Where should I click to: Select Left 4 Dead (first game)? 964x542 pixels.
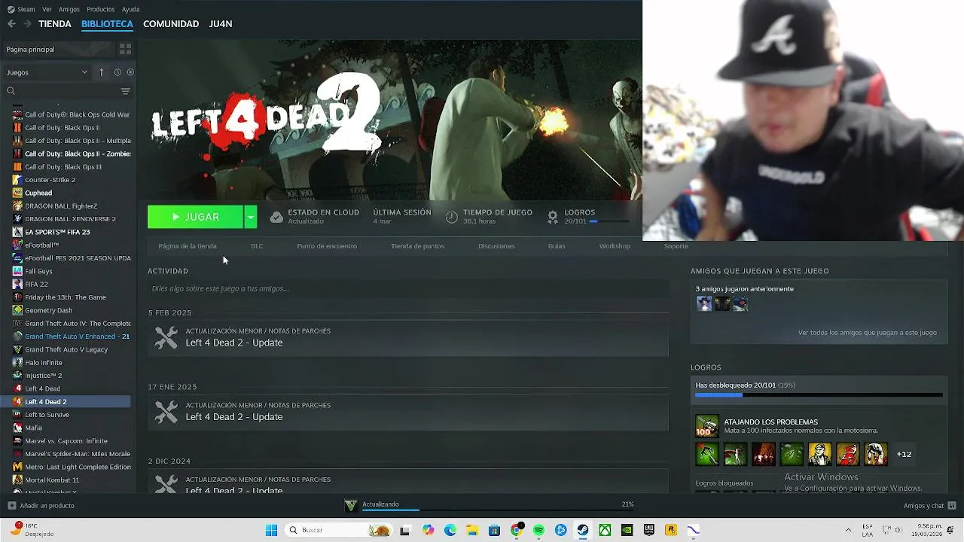click(42, 388)
